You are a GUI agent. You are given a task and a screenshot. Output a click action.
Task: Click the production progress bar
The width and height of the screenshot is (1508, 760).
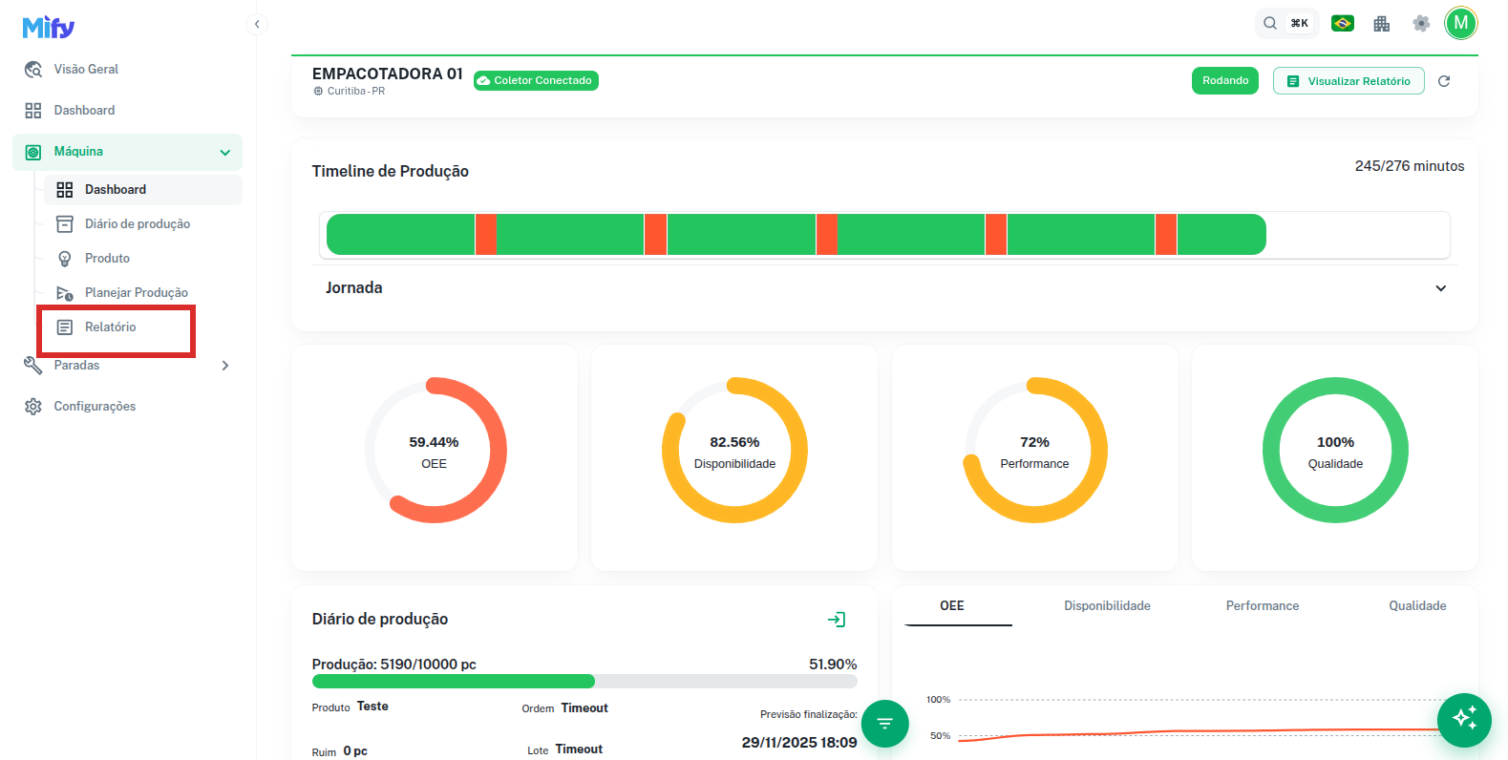[584, 682]
